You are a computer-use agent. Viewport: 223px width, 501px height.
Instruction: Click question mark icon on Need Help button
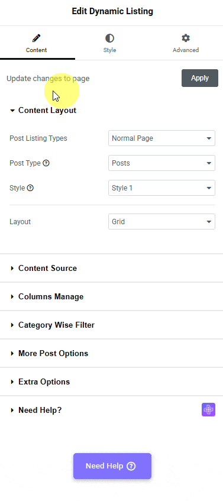[x=131, y=466]
